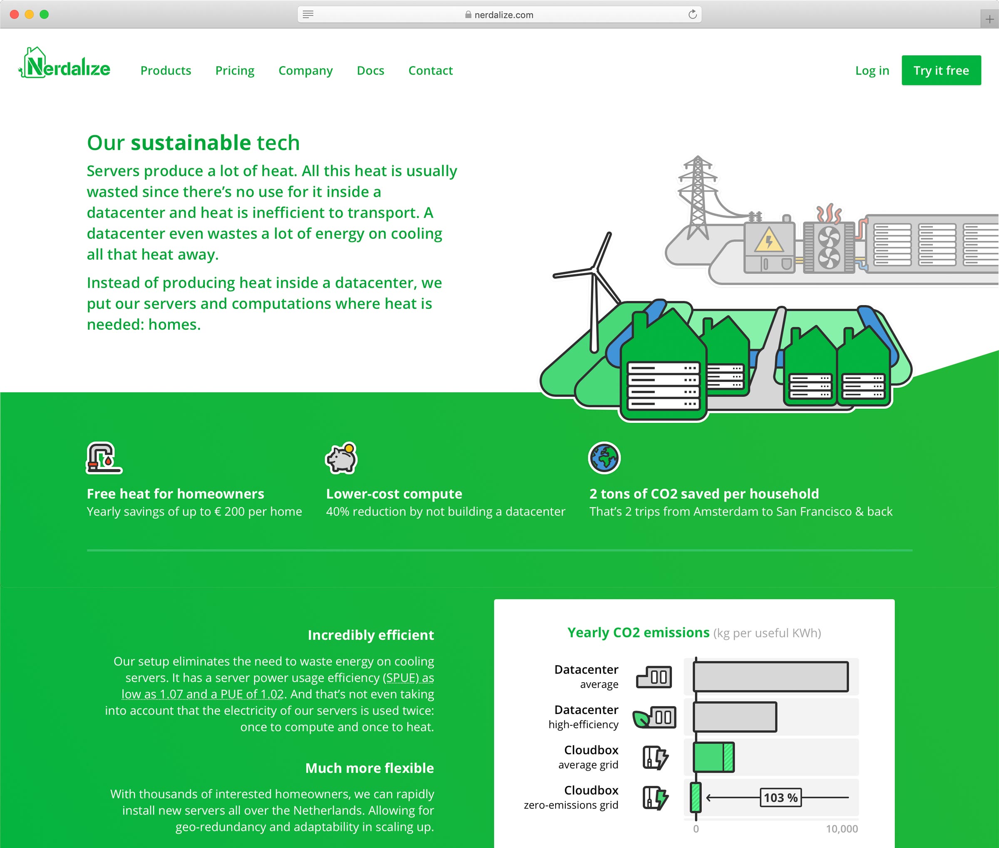The image size is (999, 848).
Task: Click the Datacenter average icon
Action: [x=654, y=677]
